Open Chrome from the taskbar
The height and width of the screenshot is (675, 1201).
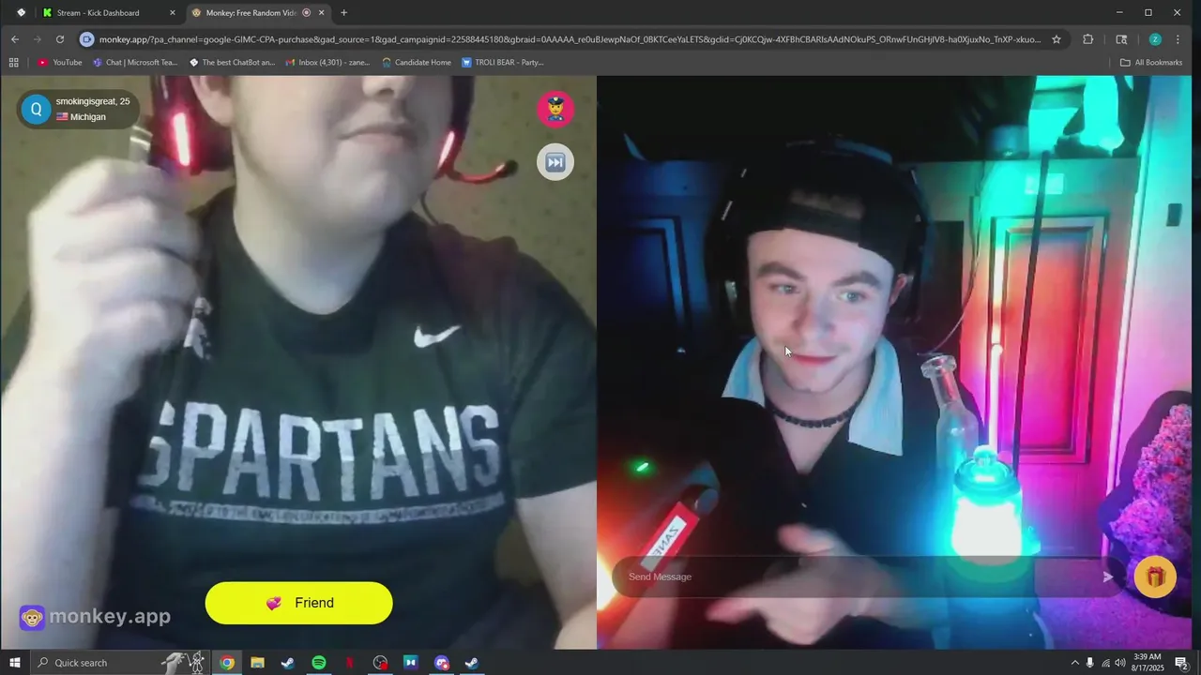click(x=227, y=663)
